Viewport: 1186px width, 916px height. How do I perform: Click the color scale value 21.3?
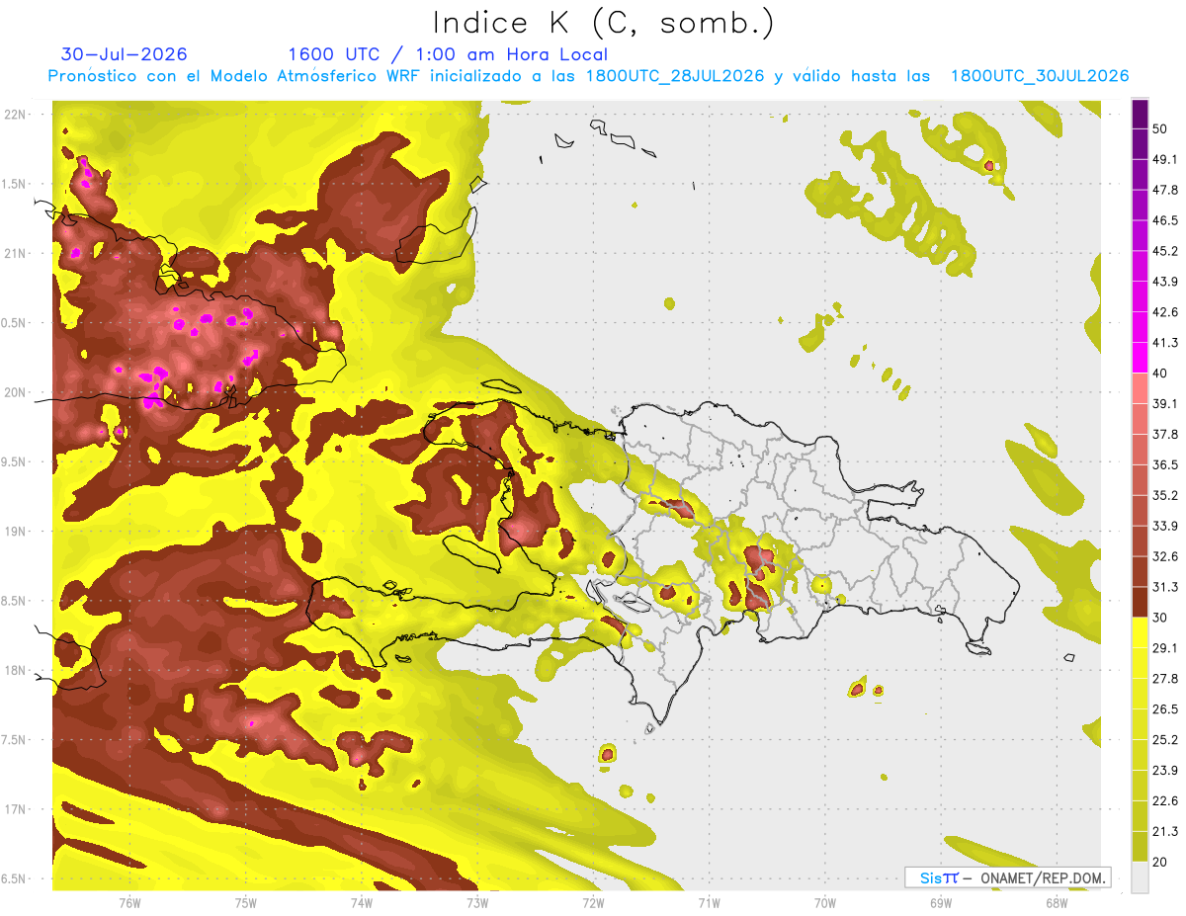1164,831
